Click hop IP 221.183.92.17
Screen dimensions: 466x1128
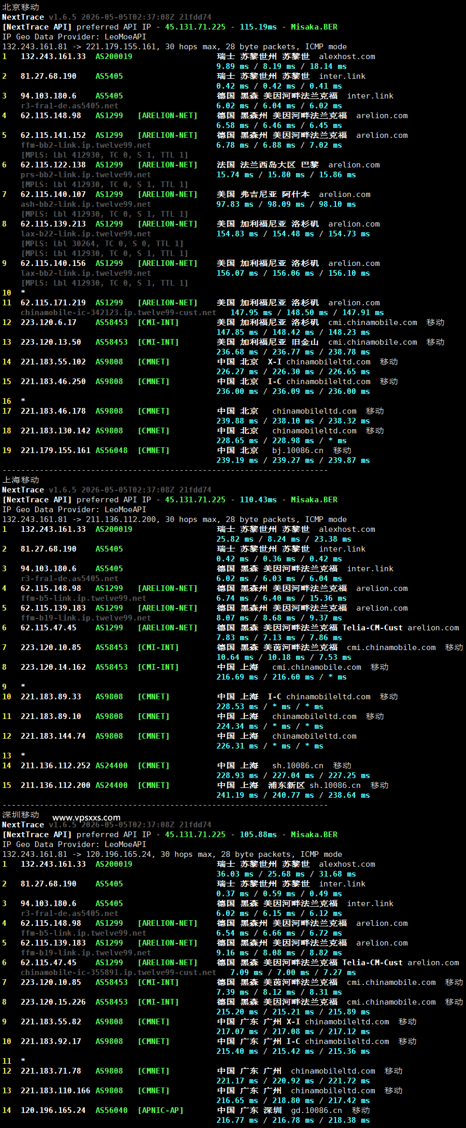point(51,1041)
